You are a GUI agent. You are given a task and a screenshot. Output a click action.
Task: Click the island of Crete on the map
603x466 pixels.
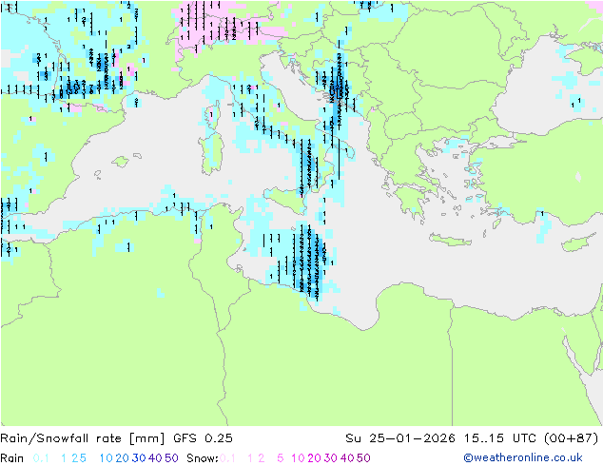[450, 239]
